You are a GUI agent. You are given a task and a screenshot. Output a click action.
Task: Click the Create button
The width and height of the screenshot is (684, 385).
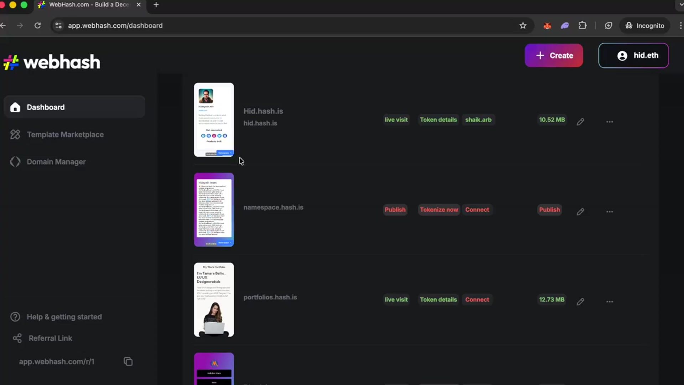(554, 55)
